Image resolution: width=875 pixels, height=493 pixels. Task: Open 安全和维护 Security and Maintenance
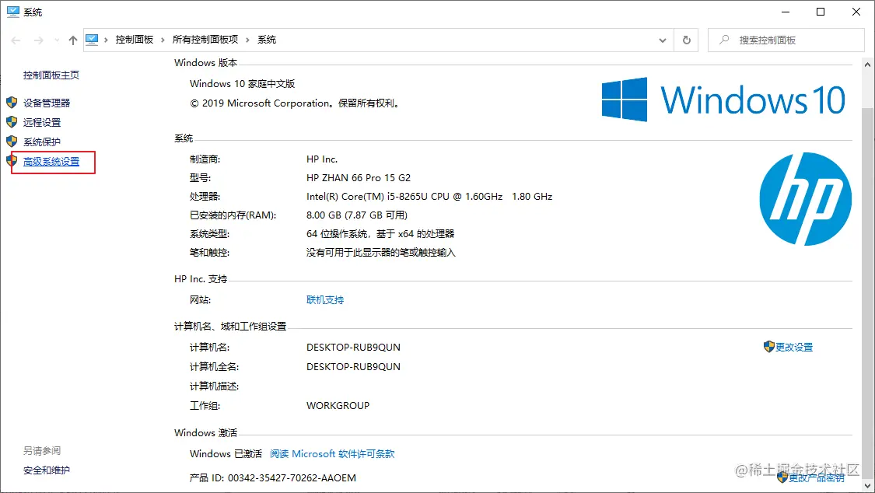point(47,470)
